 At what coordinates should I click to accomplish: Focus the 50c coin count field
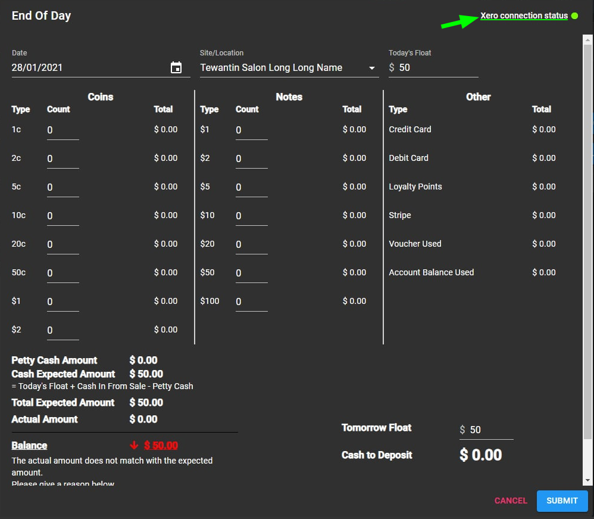tap(62, 274)
